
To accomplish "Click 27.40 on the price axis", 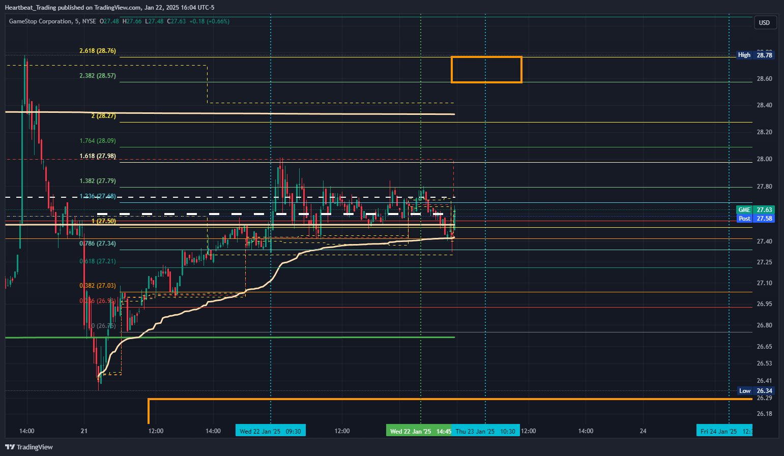I will click(x=764, y=241).
